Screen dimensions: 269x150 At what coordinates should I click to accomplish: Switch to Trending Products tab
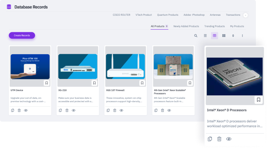point(214,26)
